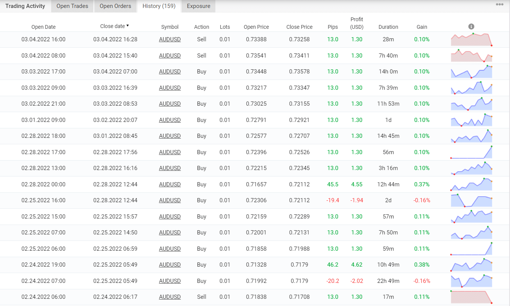510x306 pixels.
Task: Open AUDUSD link for 02.28.2022 00:00 trade
Action: point(170,184)
